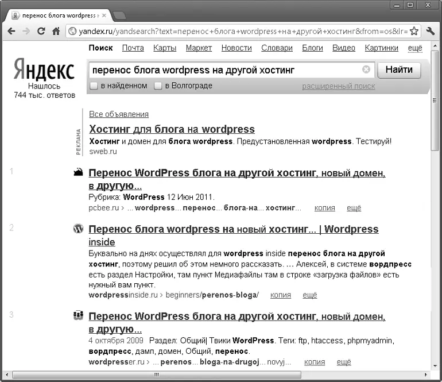Expand the 'ещё' services menu in top navigation

click(x=415, y=48)
